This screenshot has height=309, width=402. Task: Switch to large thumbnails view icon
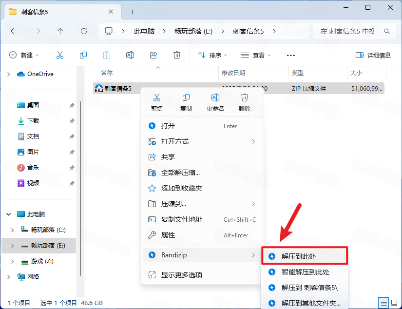click(394, 303)
